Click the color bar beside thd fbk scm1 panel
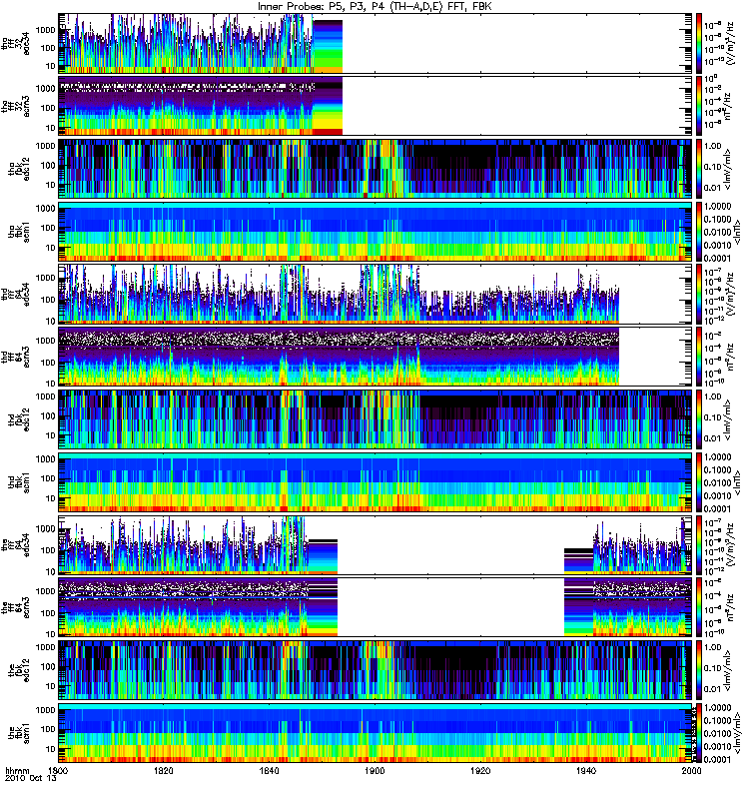 (x=699, y=482)
